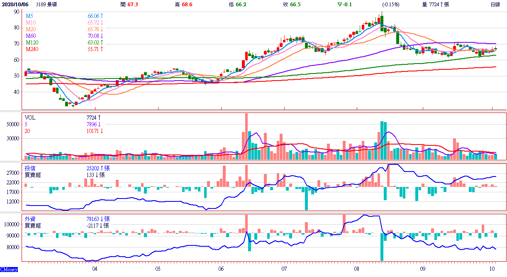507x277 pixels.
Task: Click the 10 month marker on time axis
Action: click(492, 269)
